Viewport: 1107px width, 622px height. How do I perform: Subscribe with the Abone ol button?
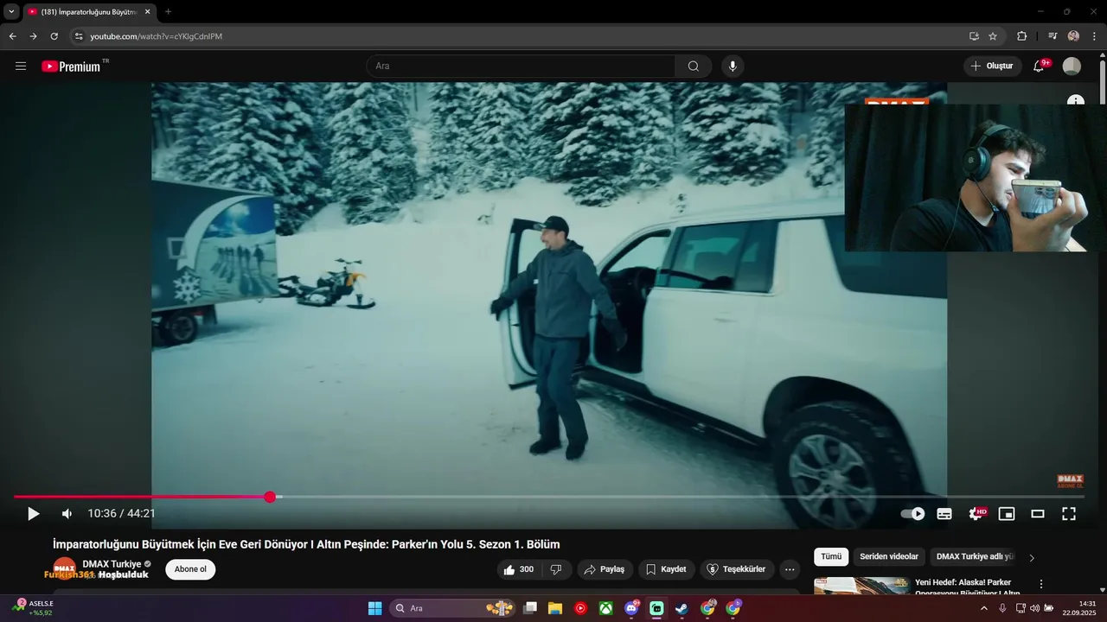pyautogui.click(x=190, y=569)
